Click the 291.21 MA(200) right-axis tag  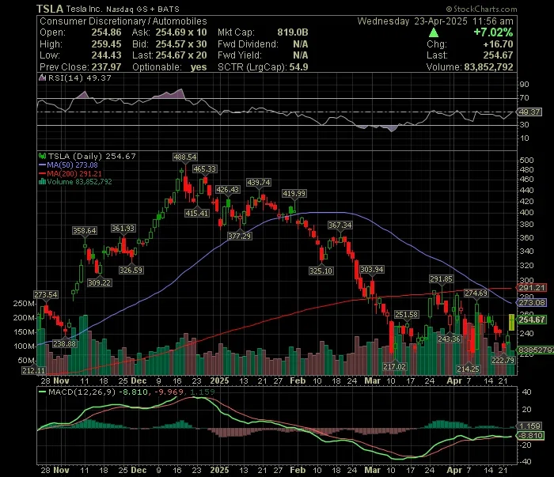pos(532,288)
